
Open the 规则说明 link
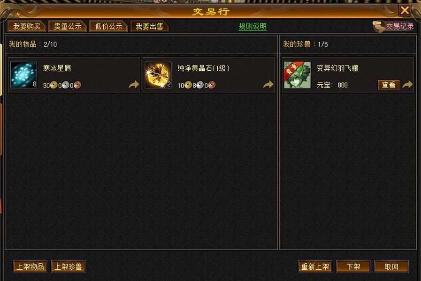[x=253, y=27]
